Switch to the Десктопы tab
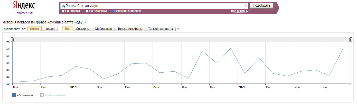Image resolution: width=357 pixels, height=107 pixels. (x=83, y=29)
